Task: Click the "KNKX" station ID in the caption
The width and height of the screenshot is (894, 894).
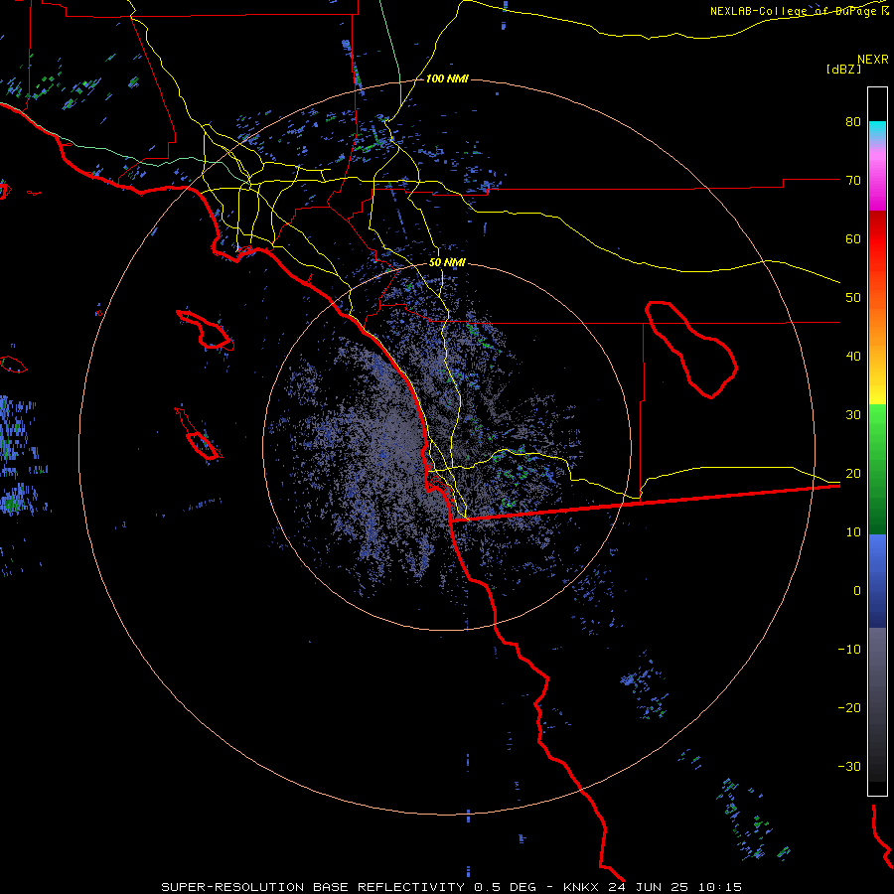Action: coord(580,887)
